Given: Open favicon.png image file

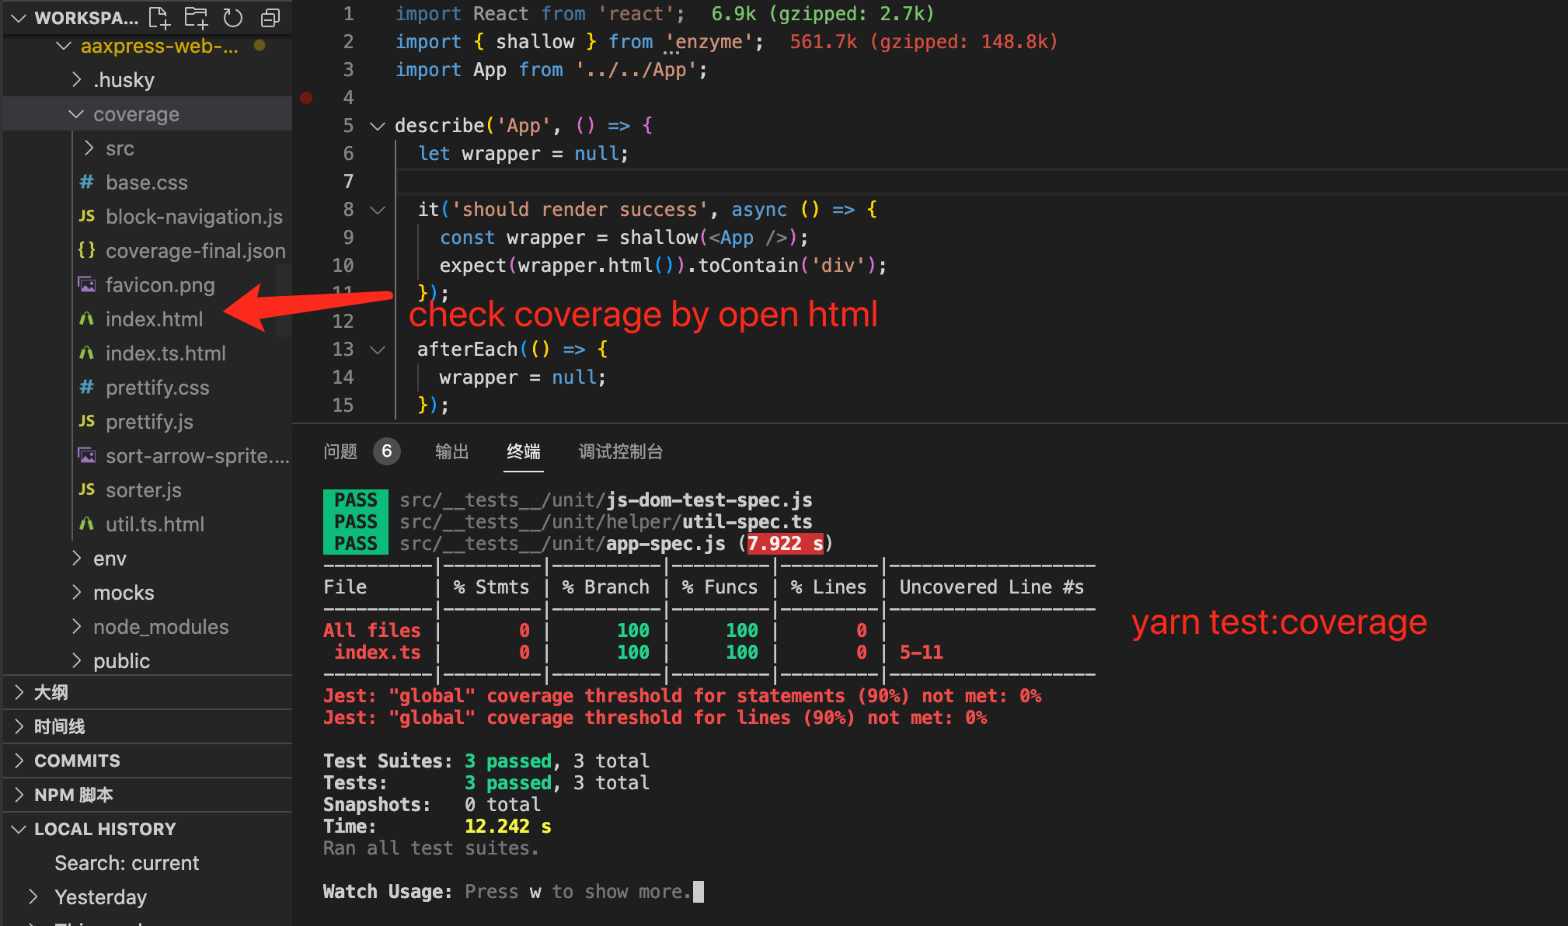Looking at the screenshot, I should (159, 285).
